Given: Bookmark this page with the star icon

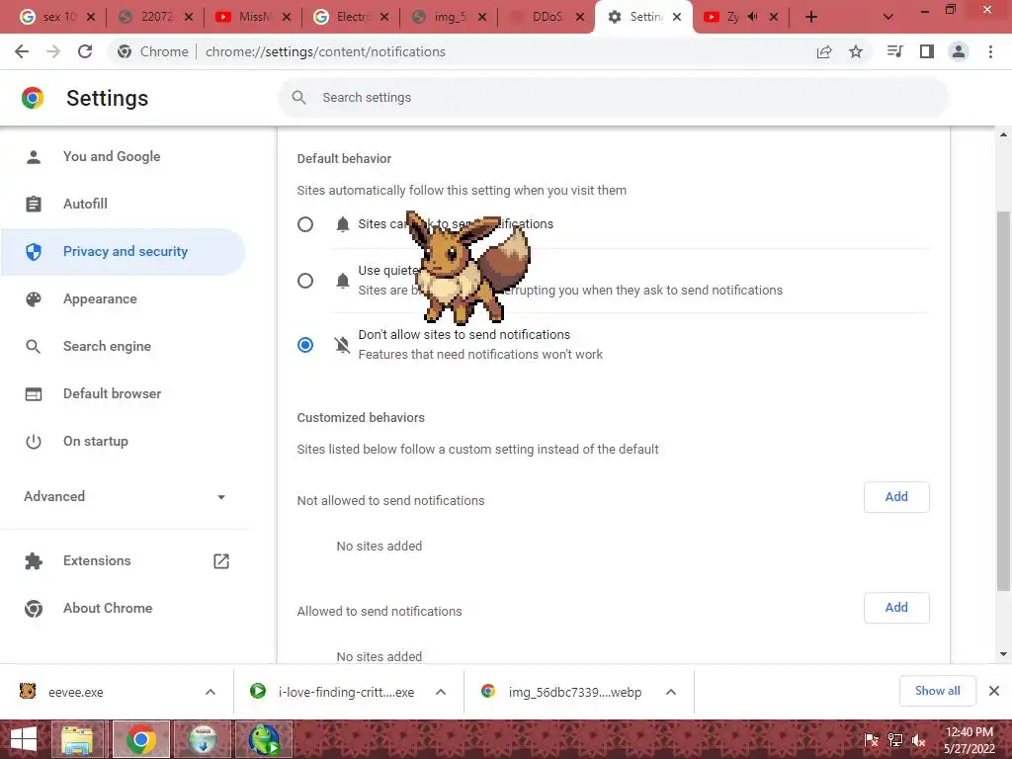Looking at the screenshot, I should (x=856, y=51).
